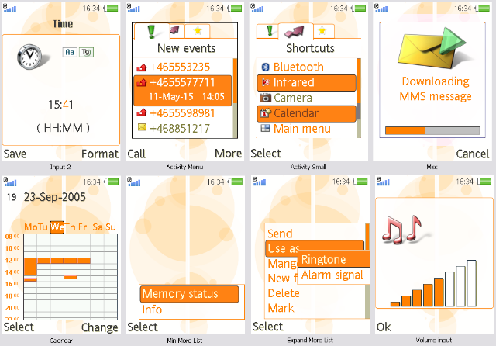Set volume to lowest bar
Image resolution: width=496 pixels, height=346 pixels.
[395, 304]
